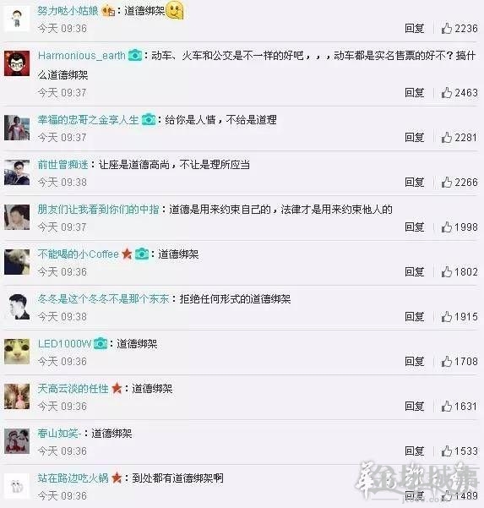Like the comment with 2281 likes
The width and height of the screenshot is (484, 508).
[x=447, y=138]
